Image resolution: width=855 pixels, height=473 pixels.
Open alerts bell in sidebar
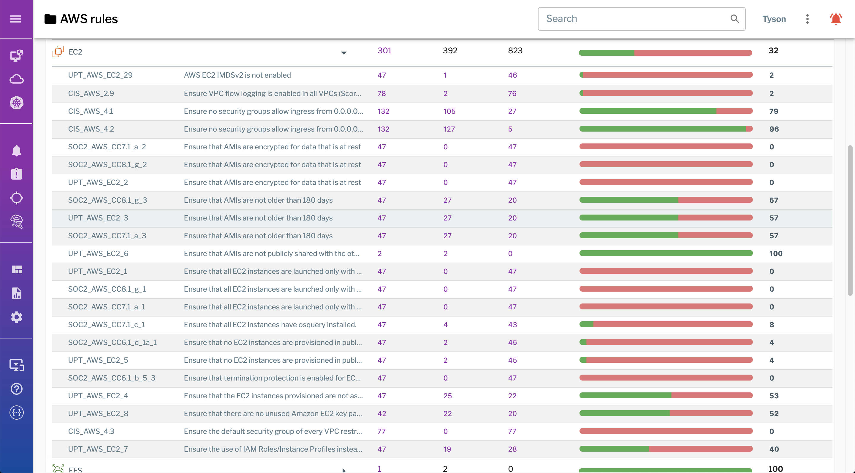[x=16, y=151]
